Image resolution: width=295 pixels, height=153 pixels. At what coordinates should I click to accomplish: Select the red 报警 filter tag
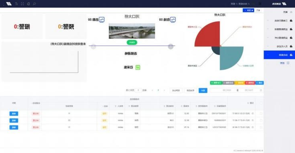250,83
